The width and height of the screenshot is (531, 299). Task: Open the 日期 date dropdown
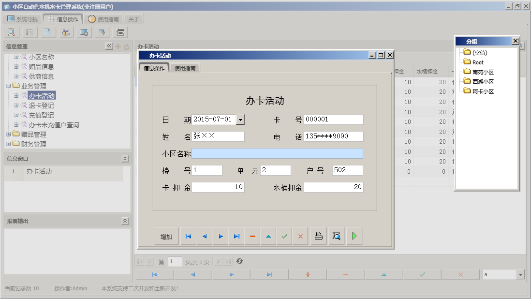pyautogui.click(x=240, y=119)
